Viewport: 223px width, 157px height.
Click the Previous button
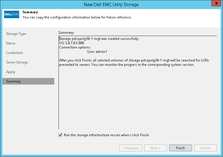pyautogui.click(x=131, y=148)
